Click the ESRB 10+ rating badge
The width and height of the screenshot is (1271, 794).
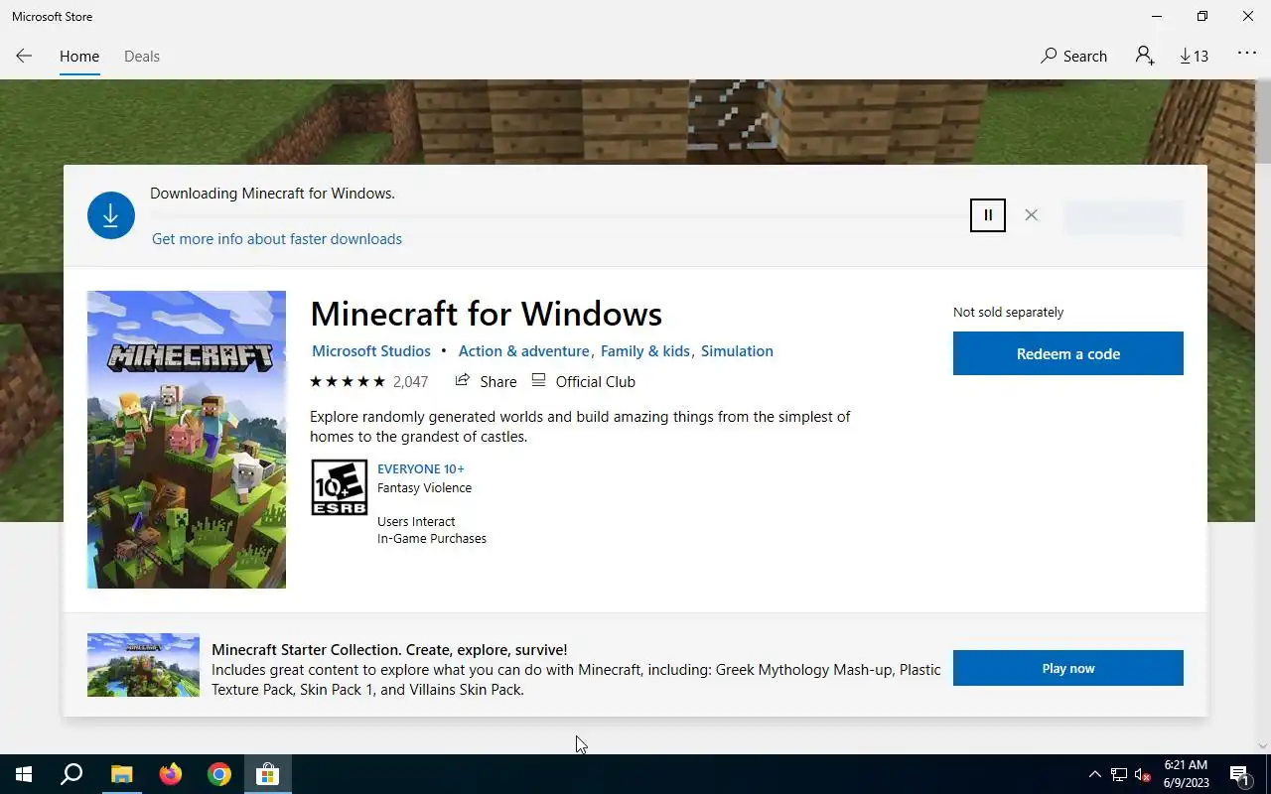pos(340,487)
